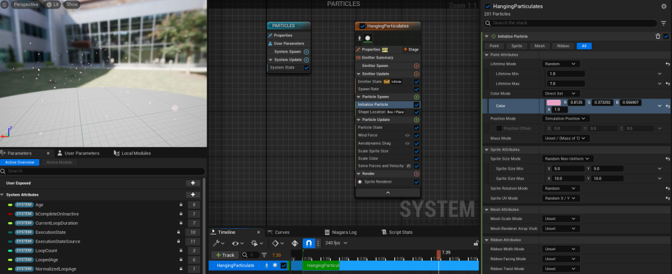Open the Lifetime Mode dropdown
The height and width of the screenshot is (274, 672).
pyautogui.click(x=560, y=64)
